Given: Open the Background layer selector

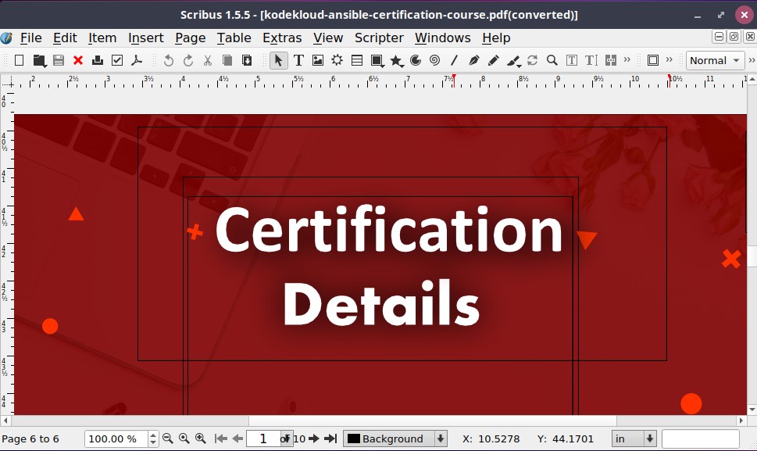Looking at the screenshot, I should [x=395, y=438].
